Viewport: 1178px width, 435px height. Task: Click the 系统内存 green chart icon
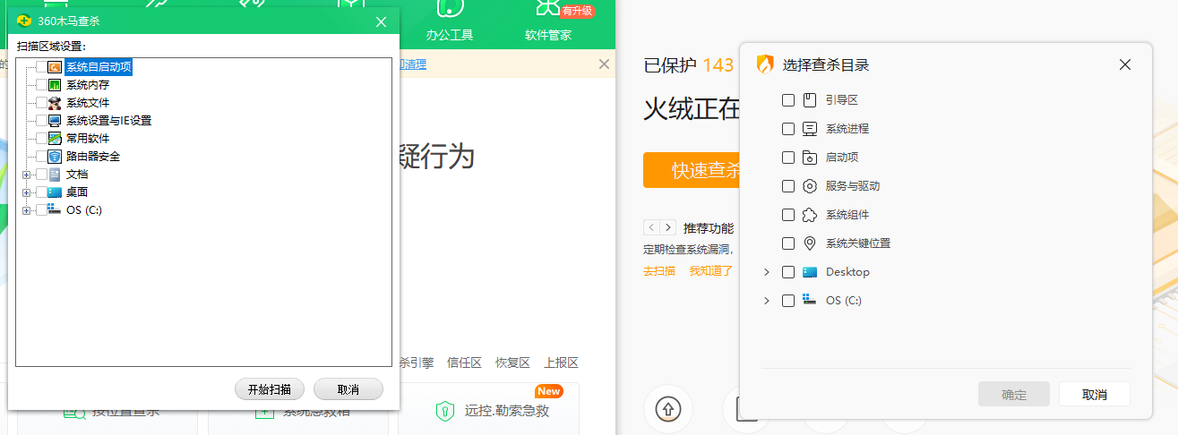tap(56, 85)
